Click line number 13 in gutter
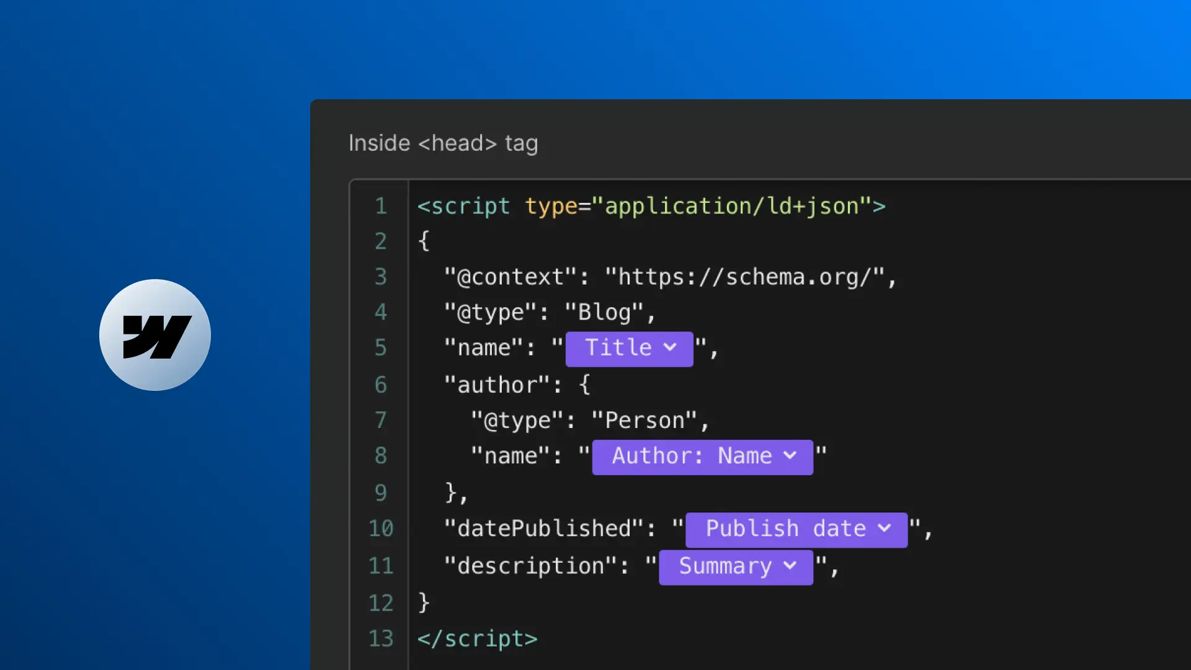The image size is (1191, 670). [381, 638]
